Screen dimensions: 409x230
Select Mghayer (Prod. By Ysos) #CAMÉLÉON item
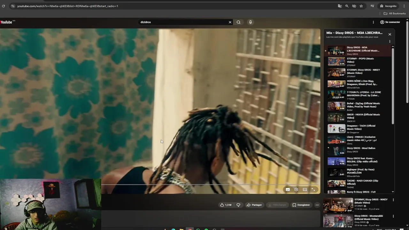(357, 172)
